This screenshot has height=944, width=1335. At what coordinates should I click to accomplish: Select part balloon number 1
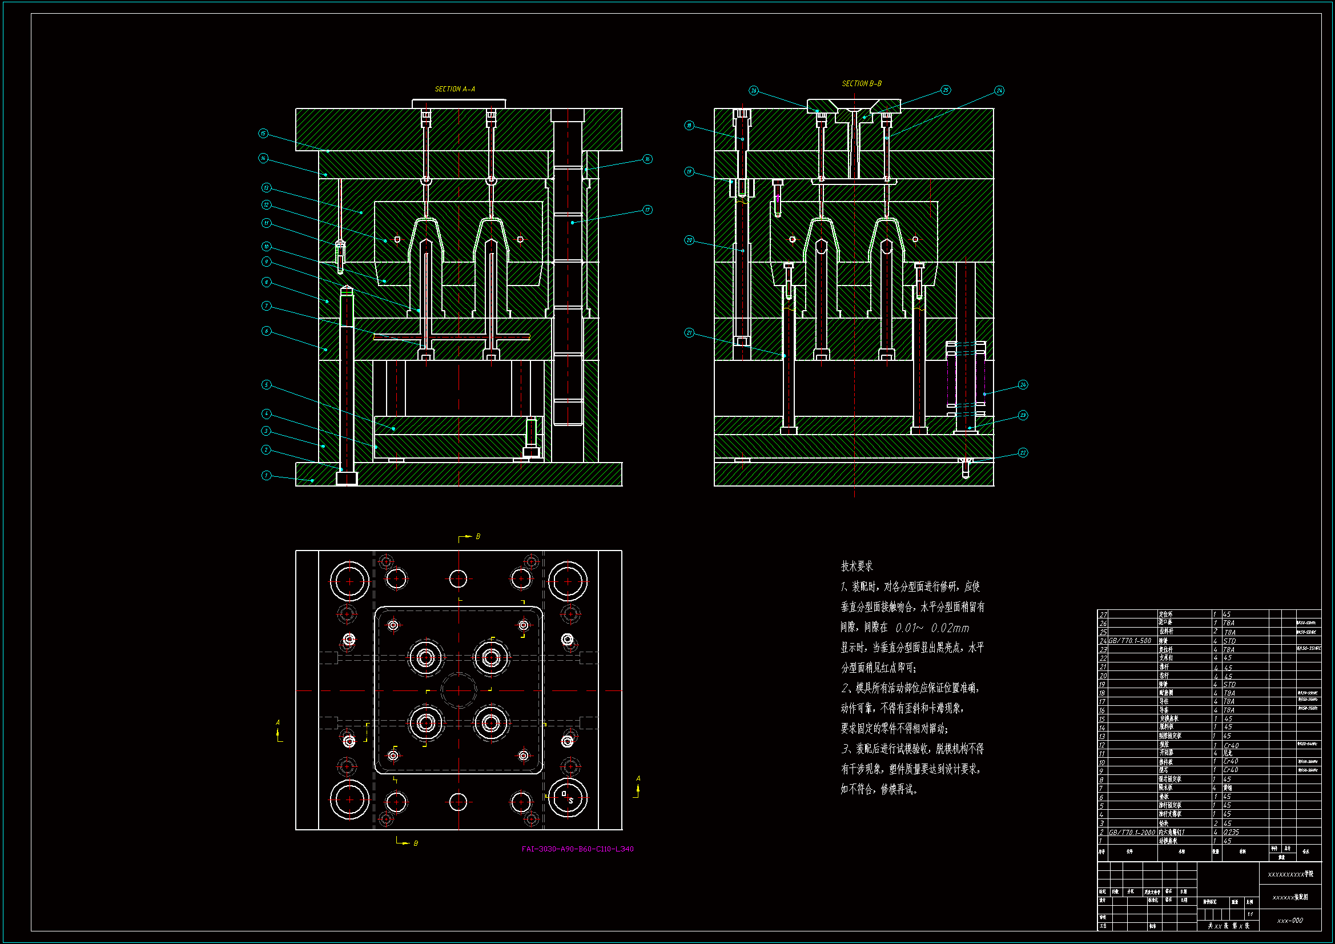pyautogui.click(x=266, y=475)
